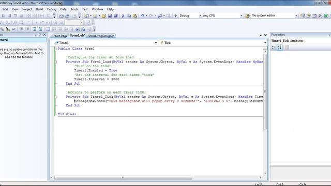Toggle the Toolbox auto-hide pin
The width and height of the screenshot is (331, 186).
click(x=40, y=35)
